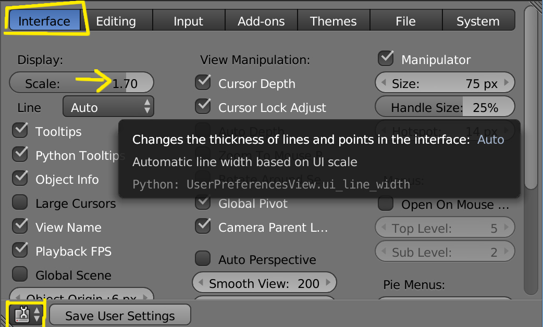
Task: Click the Display Scale slider
Action: pyautogui.click(x=81, y=83)
